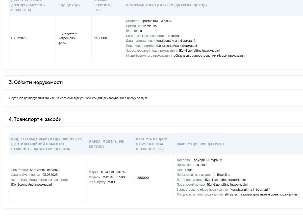This screenshot has height=217, width=303.
Task: Click the "ВИД, ЗАГАЛЬНА ІНФОРМАЦІЯ ПРО ОБ'ЄКТ" header
Action: pyautogui.click(x=47, y=144)
